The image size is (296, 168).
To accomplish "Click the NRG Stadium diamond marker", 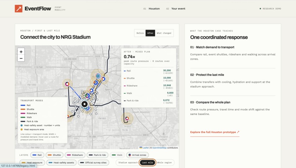I will 84,104.
